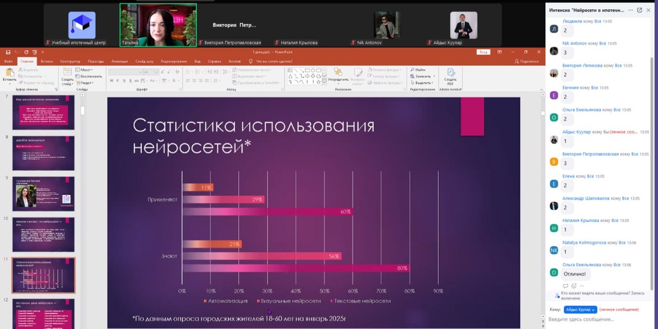
Task: Click the chat message input field
Action: pyautogui.click(x=600, y=319)
